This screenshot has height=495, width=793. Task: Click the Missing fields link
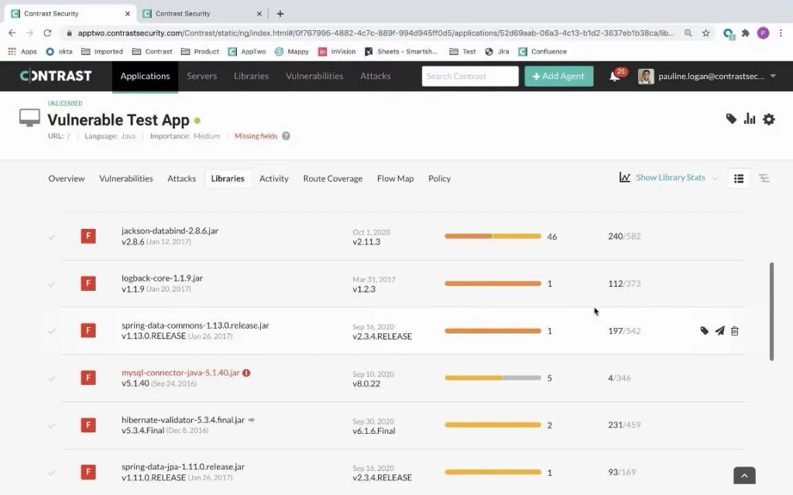click(256, 136)
